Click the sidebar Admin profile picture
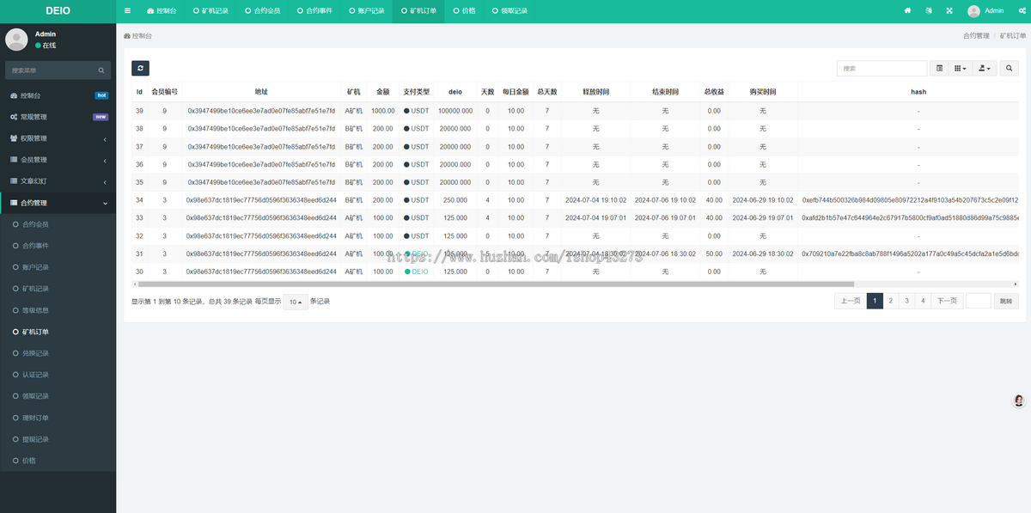The image size is (1031, 513). (16, 40)
